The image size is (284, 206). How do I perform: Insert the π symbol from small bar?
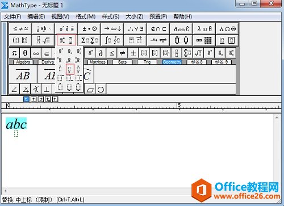coord(14,53)
